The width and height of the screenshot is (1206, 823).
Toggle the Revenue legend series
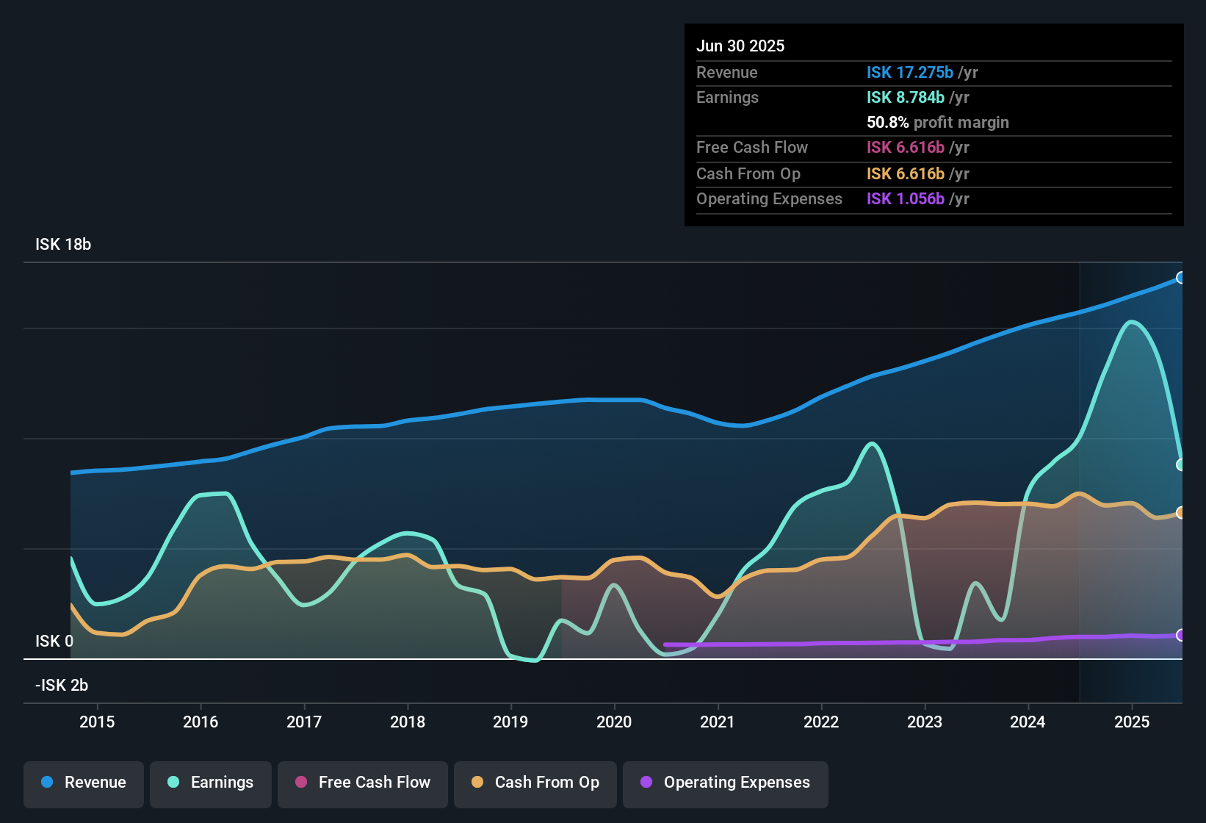(84, 783)
